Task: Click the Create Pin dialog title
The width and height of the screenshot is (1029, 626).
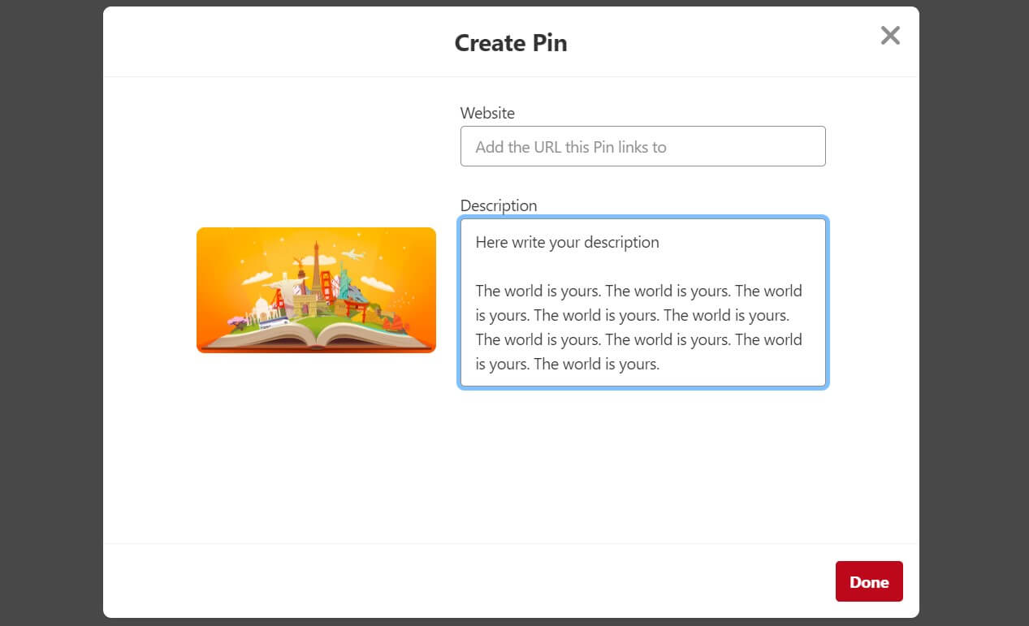Action: pos(510,43)
